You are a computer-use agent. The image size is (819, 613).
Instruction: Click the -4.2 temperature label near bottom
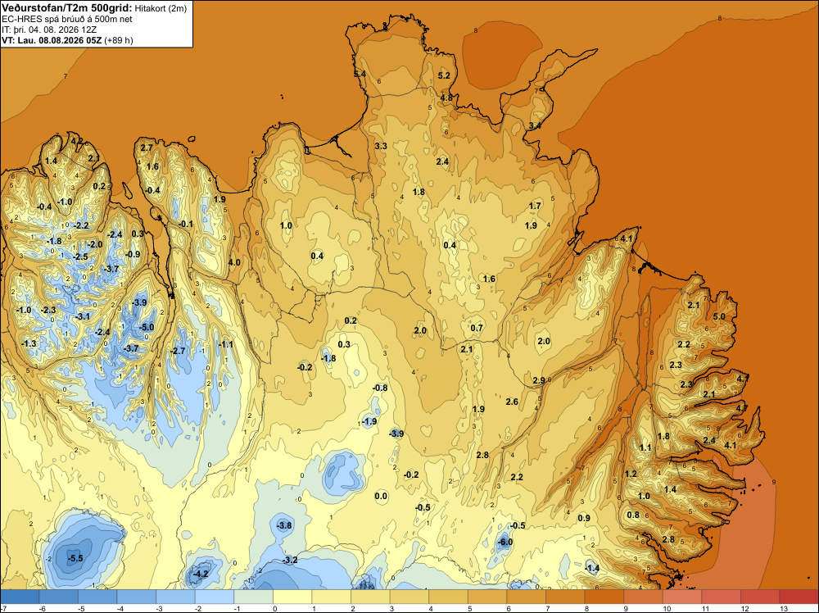(x=201, y=574)
